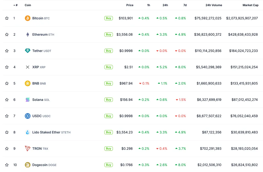The image size is (263, 172).
Task: Click the BNB coin icon
Action: click(x=27, y=83)
